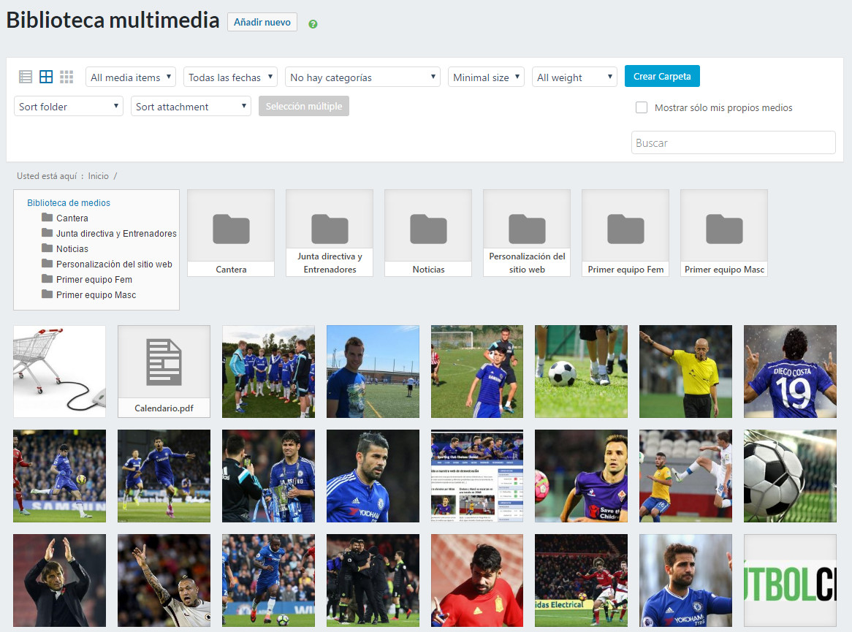Select the grid view icon
The image size is (852, 632).
point(46,77)
